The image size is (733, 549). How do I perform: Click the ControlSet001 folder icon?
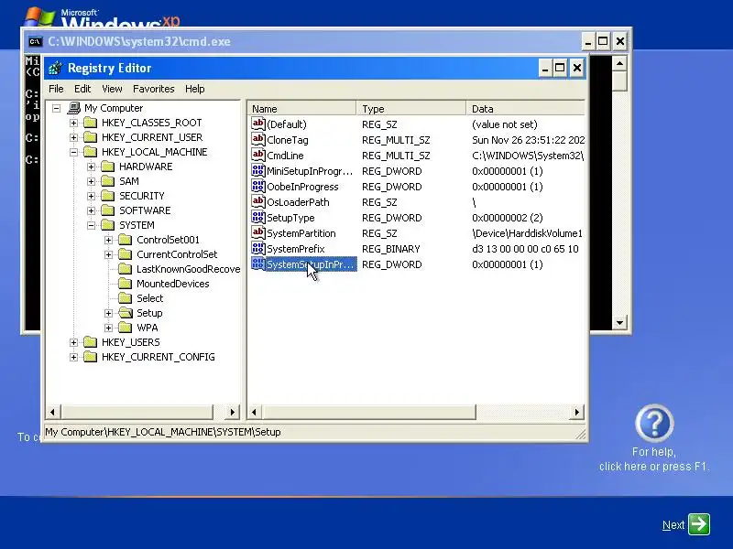[126, 240]
